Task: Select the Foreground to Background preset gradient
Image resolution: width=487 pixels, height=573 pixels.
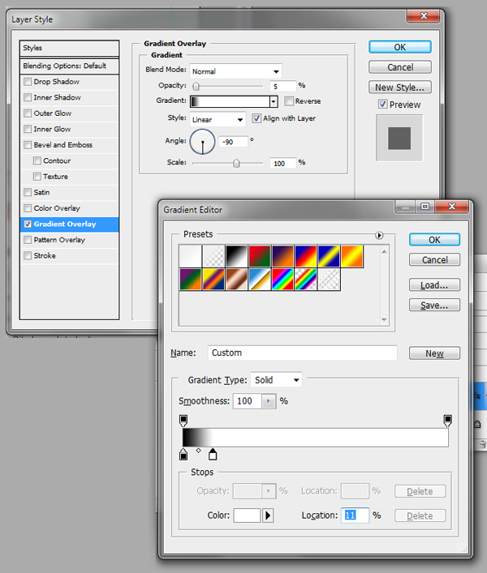Action: [190, 256]
